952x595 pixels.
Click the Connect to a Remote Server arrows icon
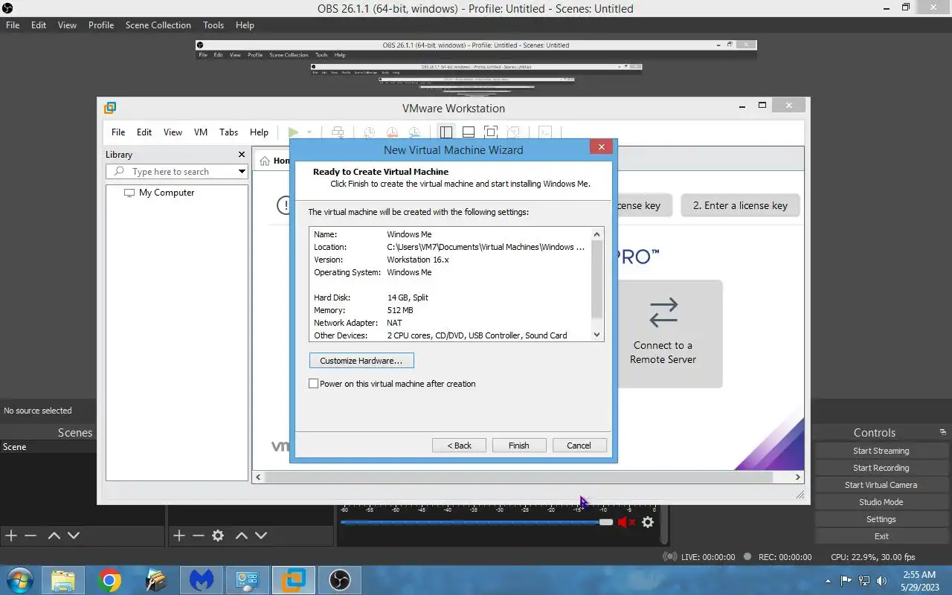click(x=663, y=312)
